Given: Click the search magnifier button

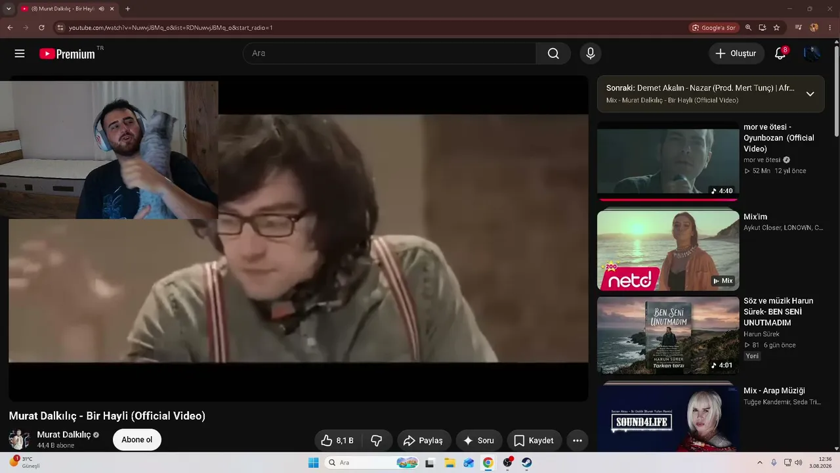Looking at the screenshot, I should [x=553, y=54].
